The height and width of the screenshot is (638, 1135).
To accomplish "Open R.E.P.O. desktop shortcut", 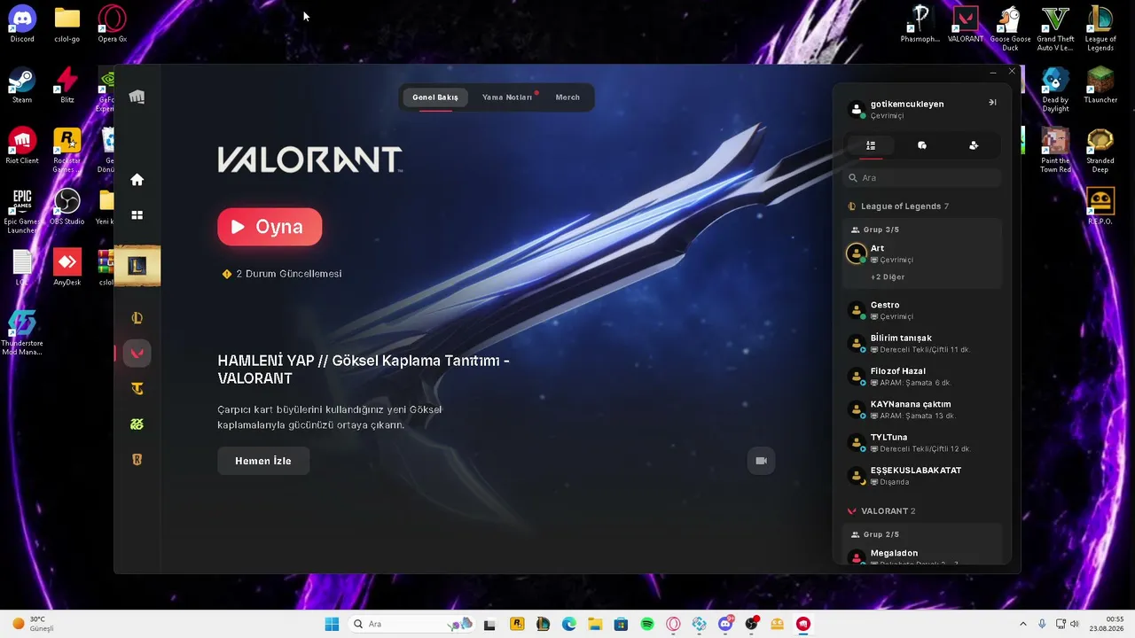I will click(1100, 207).
